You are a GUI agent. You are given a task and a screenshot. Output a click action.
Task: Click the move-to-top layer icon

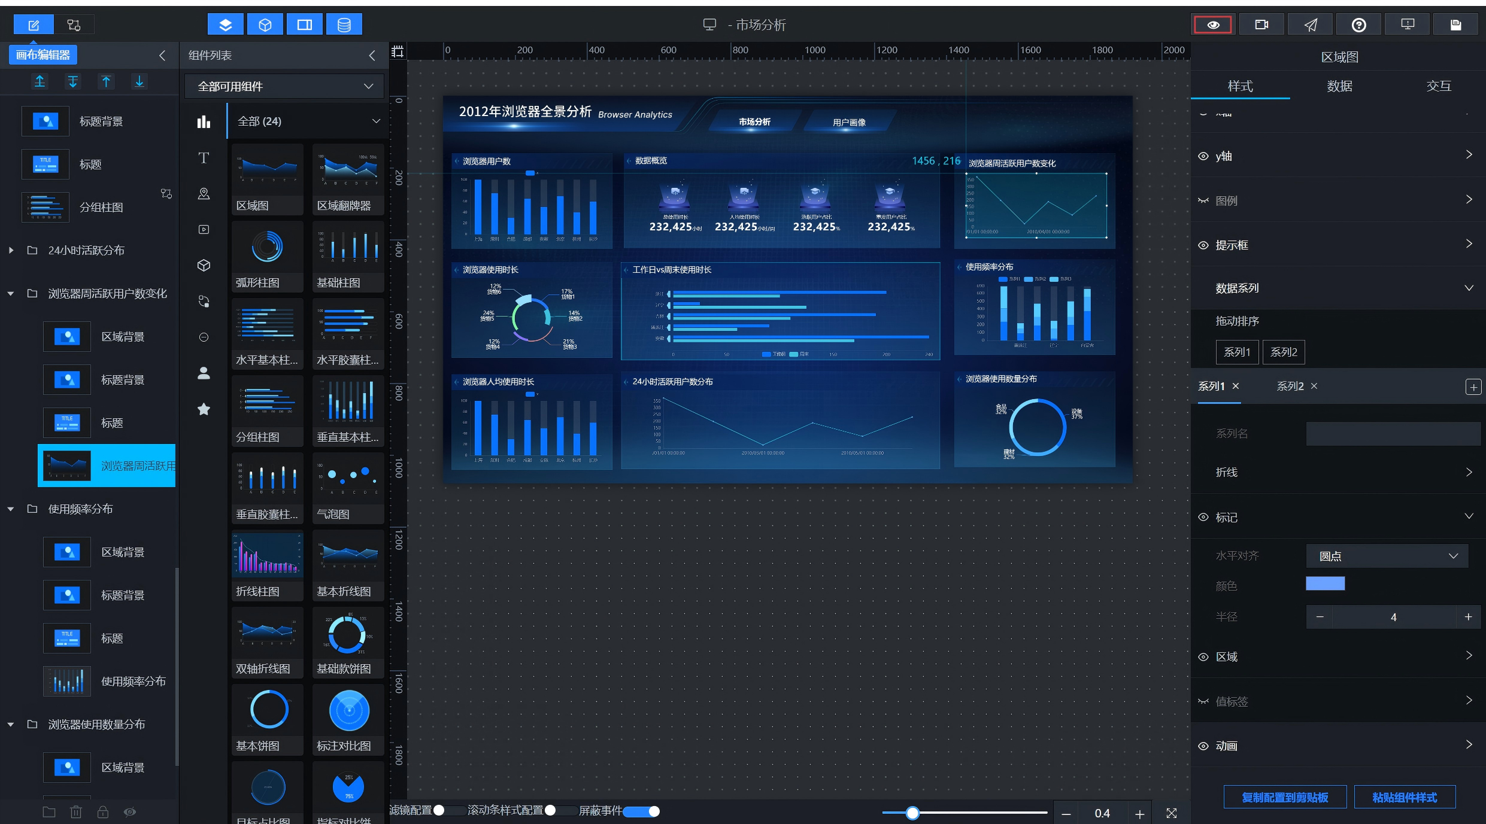[40, 81]
